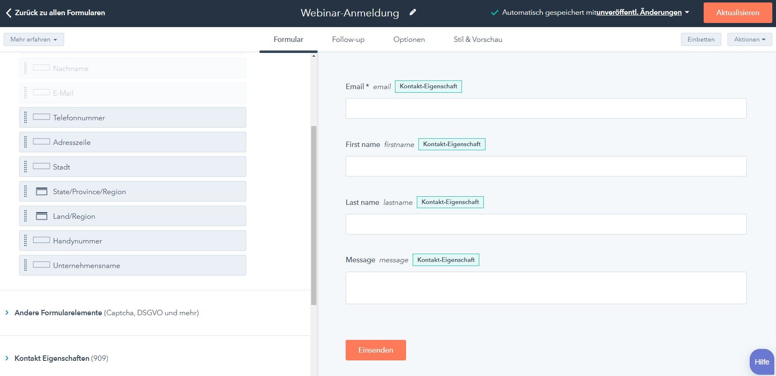Expand Andere Formularelemente section
The image size is (776, 376).
click(x=7, y=313)
